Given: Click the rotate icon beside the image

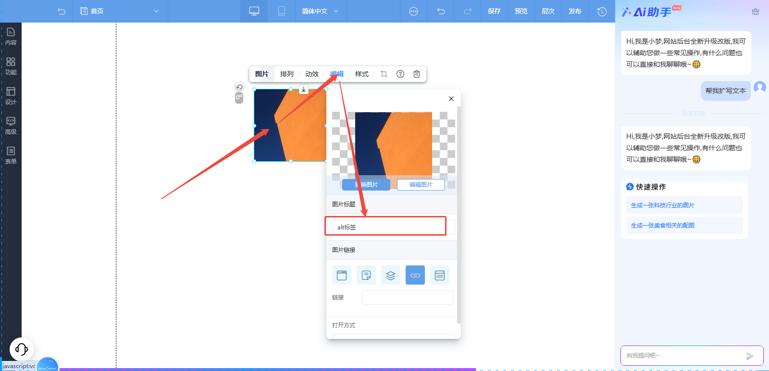Looking at the screenshot, I should pyautogui.click(x=239, y=87).
